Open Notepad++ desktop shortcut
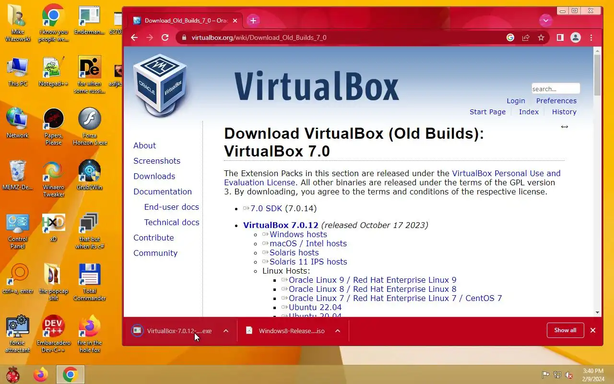The image size is (614, 384). [53, 72]
